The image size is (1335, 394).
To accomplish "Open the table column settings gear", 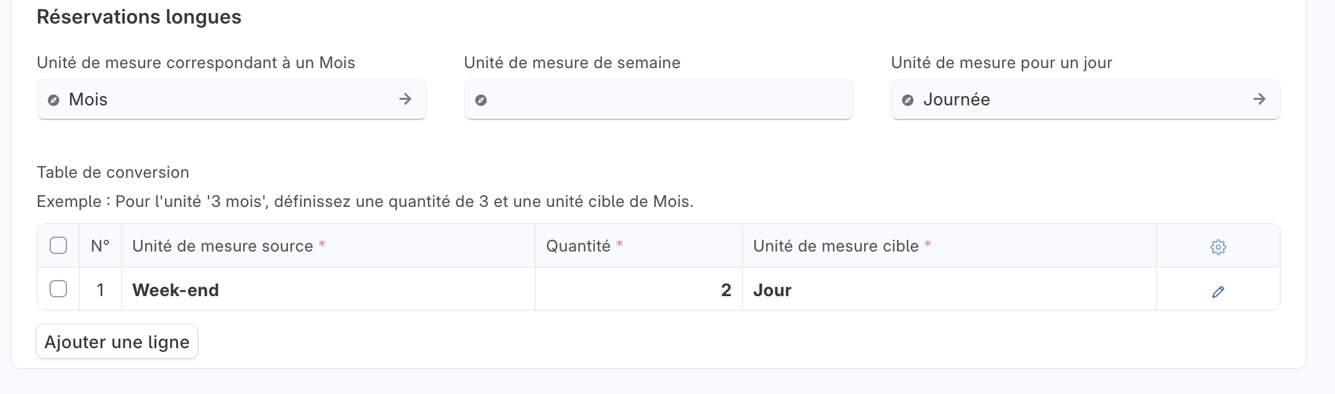I will pyautogui.click(x=1218, y=247).
